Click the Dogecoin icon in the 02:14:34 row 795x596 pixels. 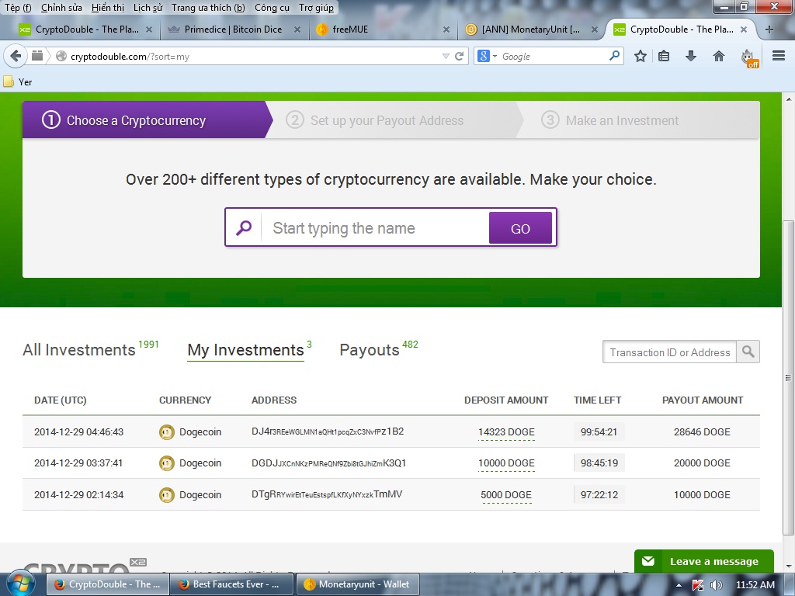[x=167, y=494]
